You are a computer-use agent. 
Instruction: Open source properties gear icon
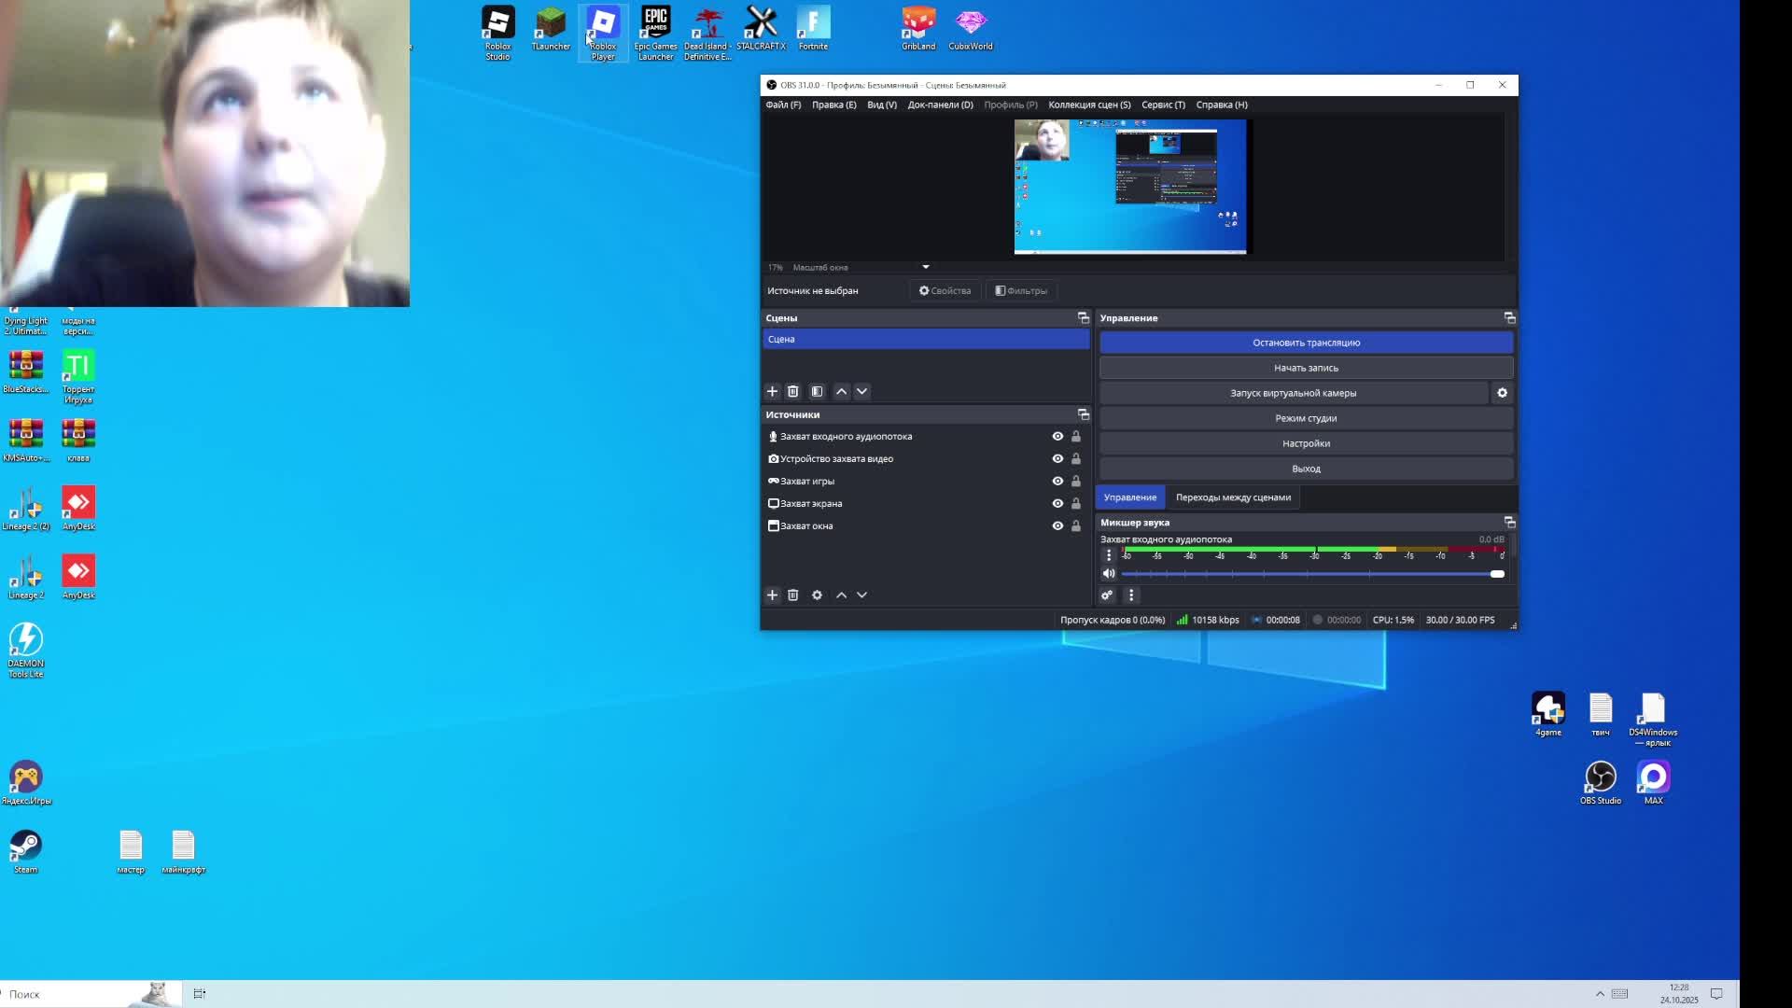coord(817,595)
